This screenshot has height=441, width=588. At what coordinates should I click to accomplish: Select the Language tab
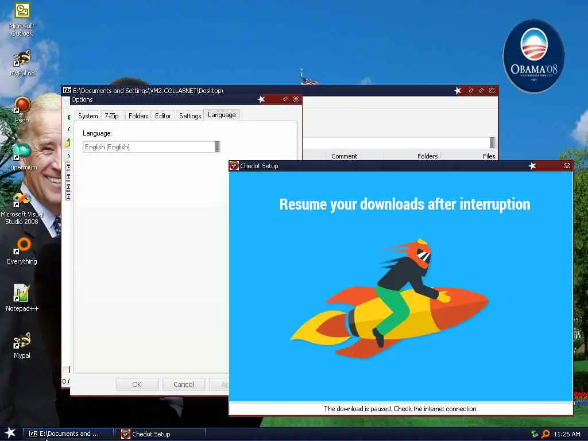point(222,115)
